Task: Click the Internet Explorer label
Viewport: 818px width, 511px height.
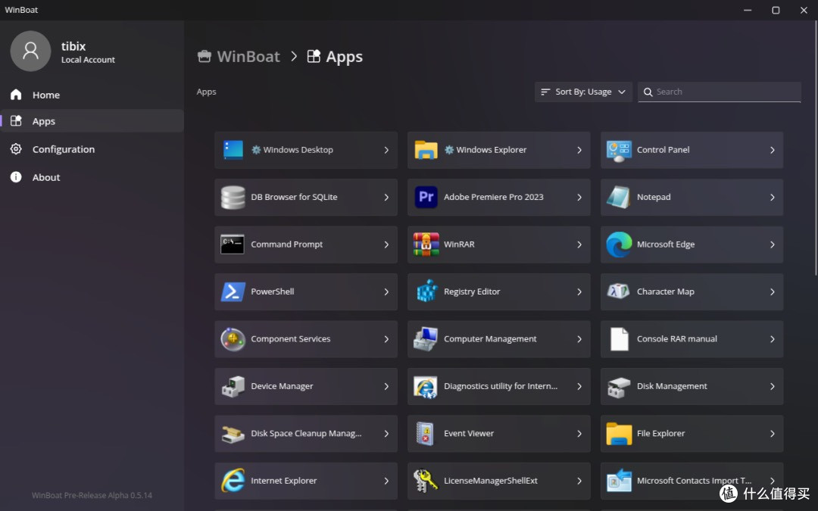Action: click(284, 481)
